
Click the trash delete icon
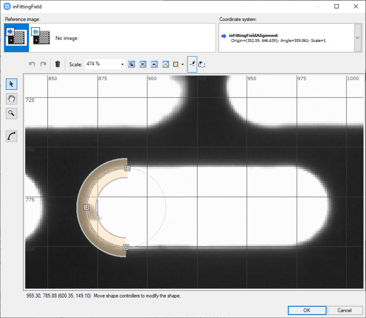pos(58,64)
